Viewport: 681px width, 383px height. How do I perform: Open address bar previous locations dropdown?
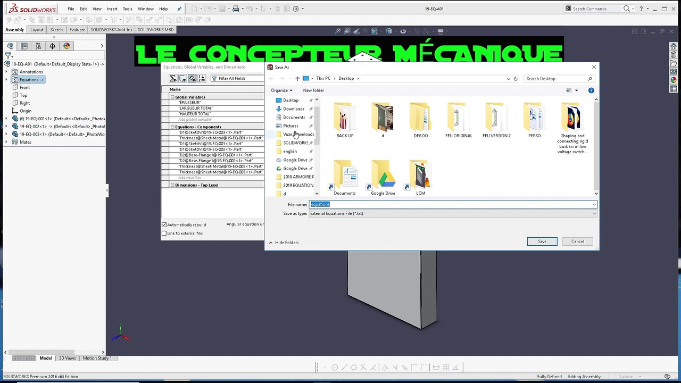[x=508, y=79]
